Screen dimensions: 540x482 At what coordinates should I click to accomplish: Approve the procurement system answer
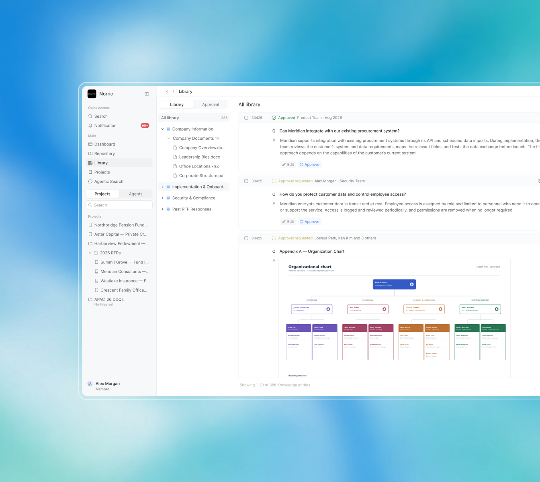coord(309,165)
